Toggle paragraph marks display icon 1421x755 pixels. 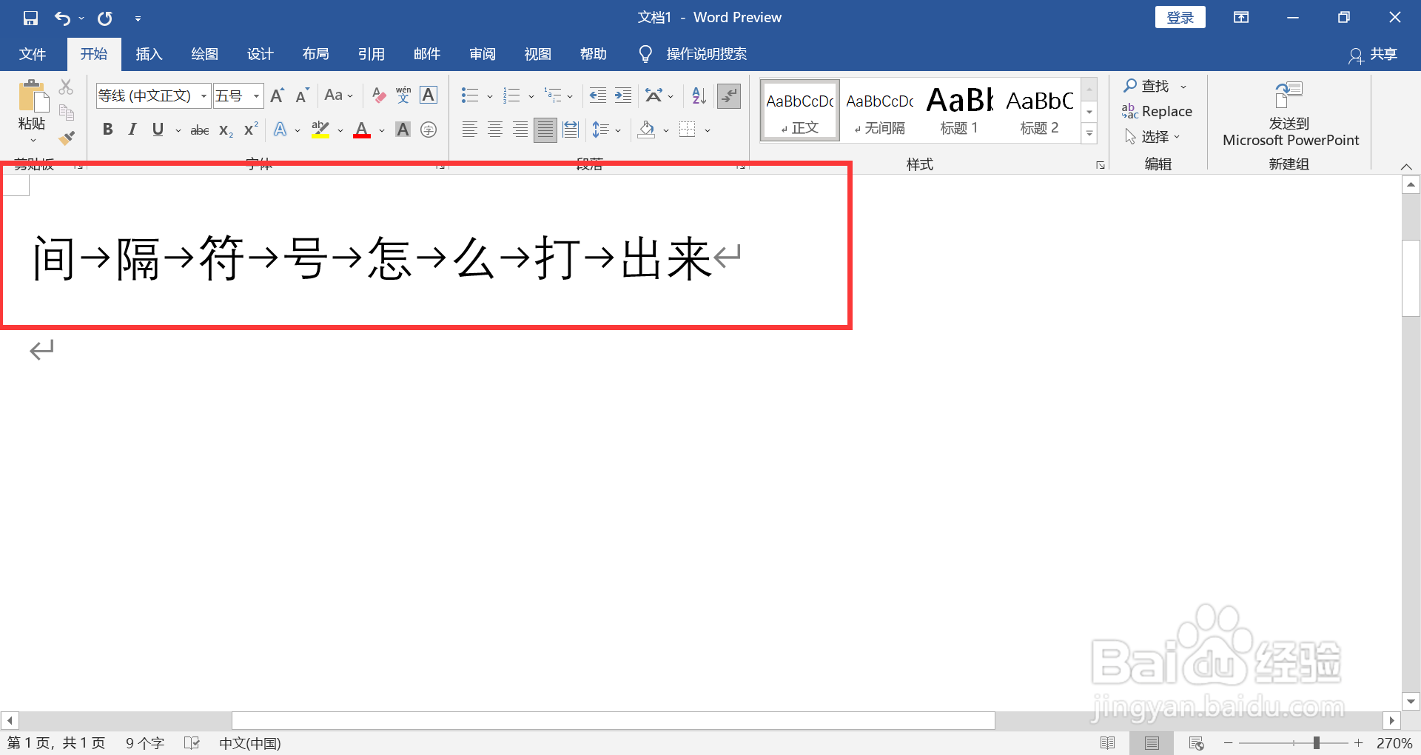coord(728,95)
